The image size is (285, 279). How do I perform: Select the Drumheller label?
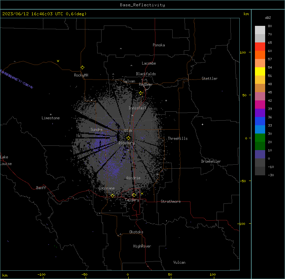click(x=211, y=161)
